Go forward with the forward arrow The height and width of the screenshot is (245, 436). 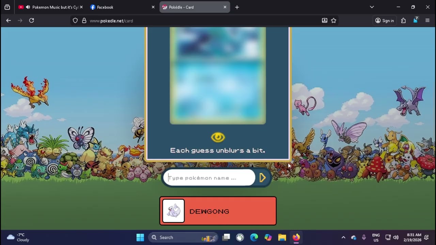pos(20,21)
